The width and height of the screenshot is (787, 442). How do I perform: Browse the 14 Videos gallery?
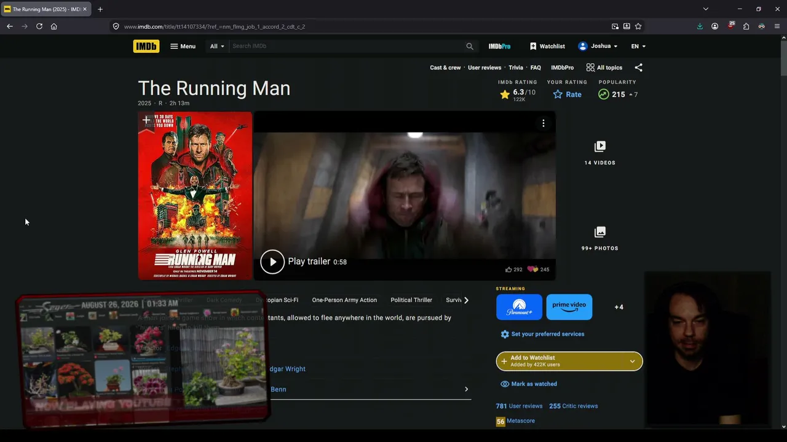[600, 153]
